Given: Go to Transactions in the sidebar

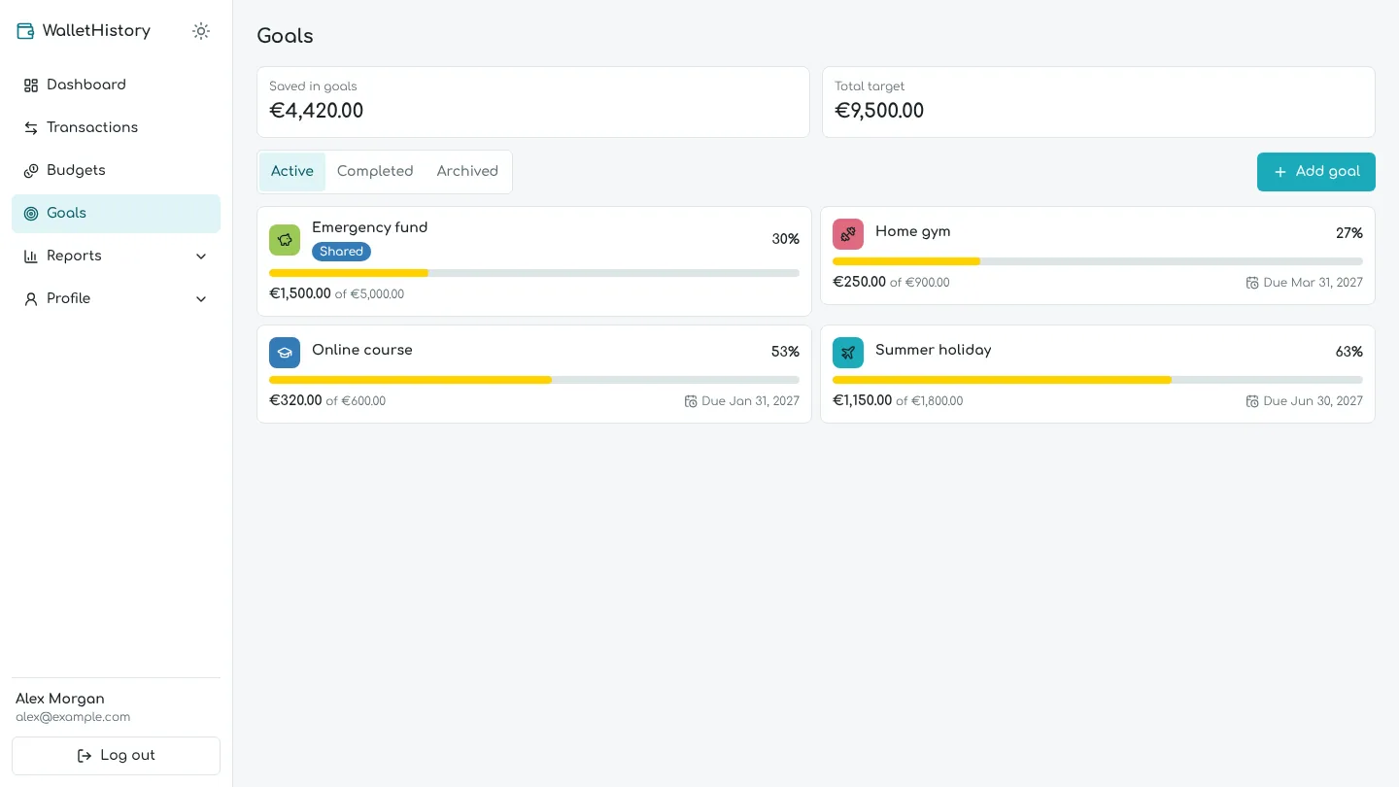Looking at the screenshot, I should click(x=116, y=128).
